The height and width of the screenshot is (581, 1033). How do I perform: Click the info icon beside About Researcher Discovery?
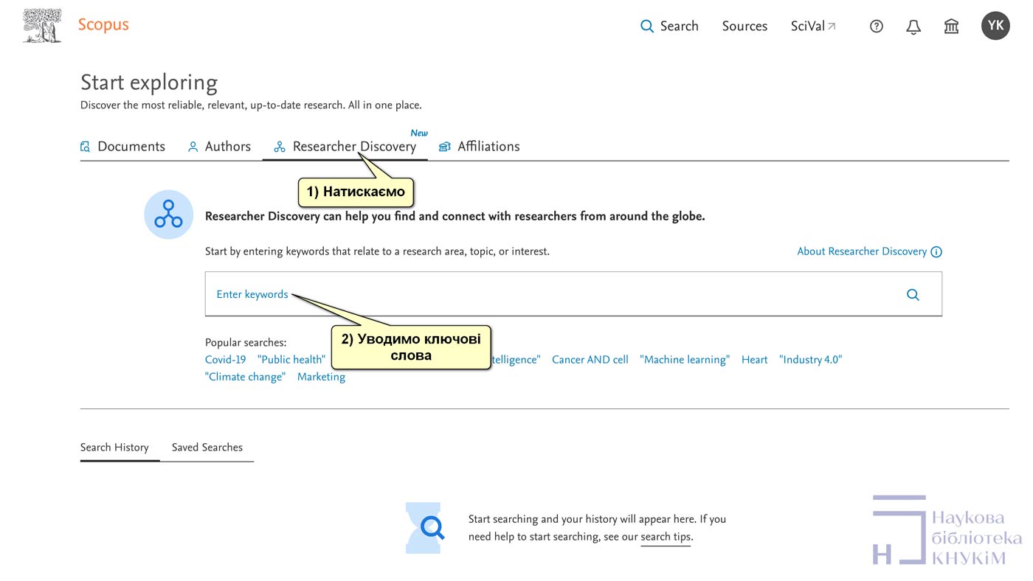[936, 252]
